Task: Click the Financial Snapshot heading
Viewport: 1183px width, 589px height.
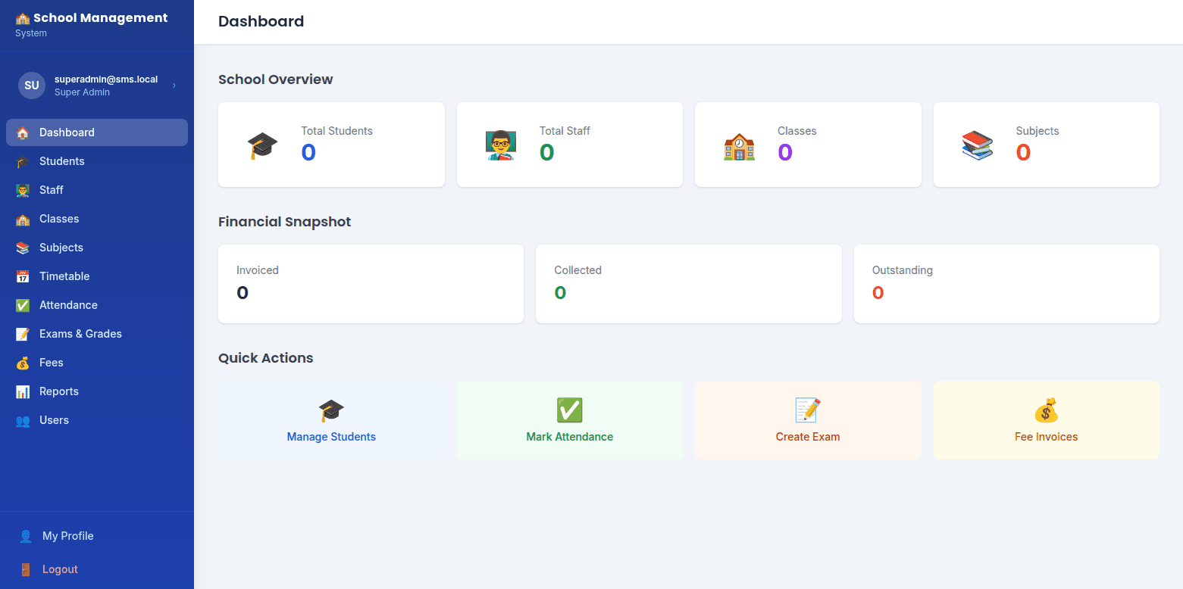Action: coord(285,222)
